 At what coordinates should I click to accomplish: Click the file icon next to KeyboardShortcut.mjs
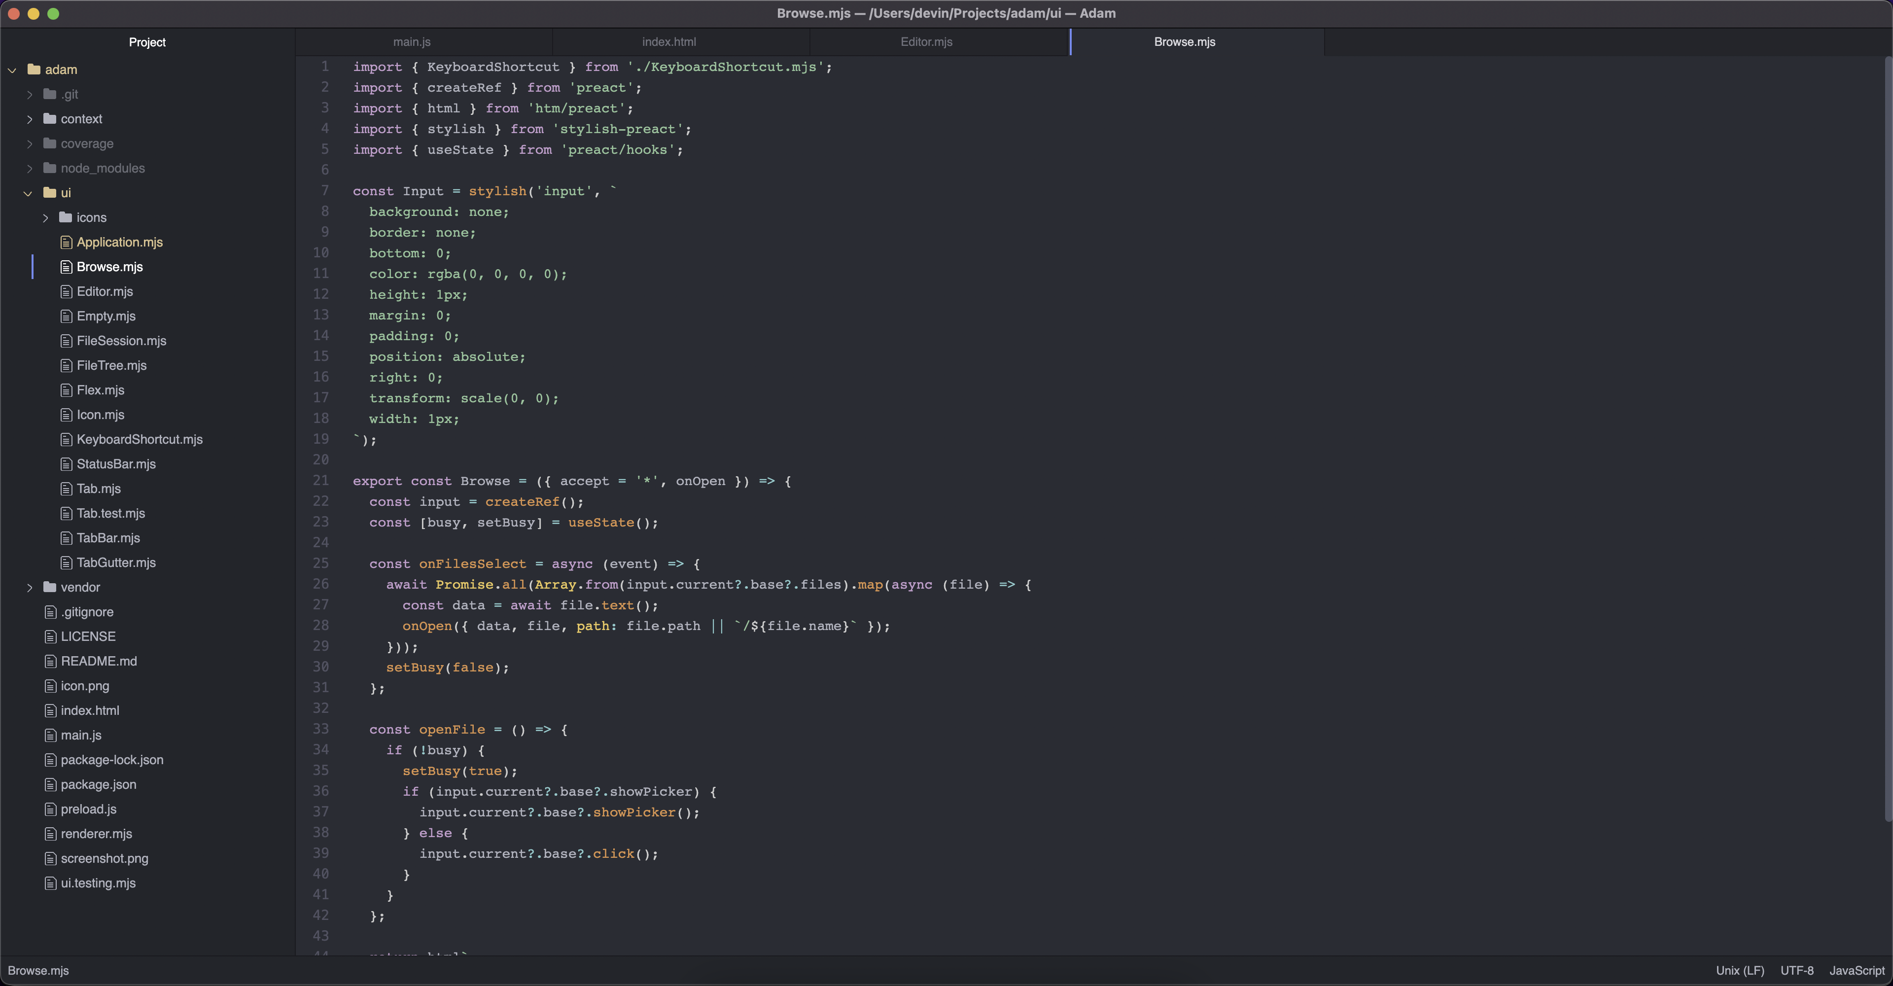pos(66,439)
